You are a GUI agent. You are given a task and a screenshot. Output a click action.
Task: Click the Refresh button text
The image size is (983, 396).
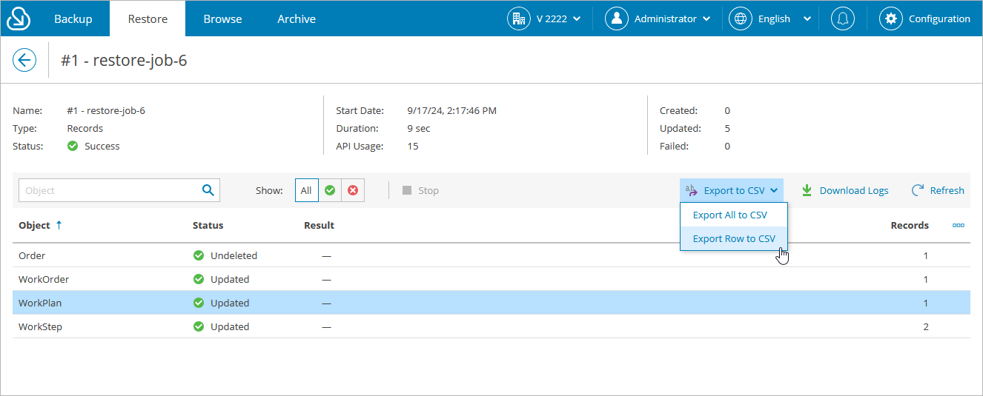[x=947, y=190]
